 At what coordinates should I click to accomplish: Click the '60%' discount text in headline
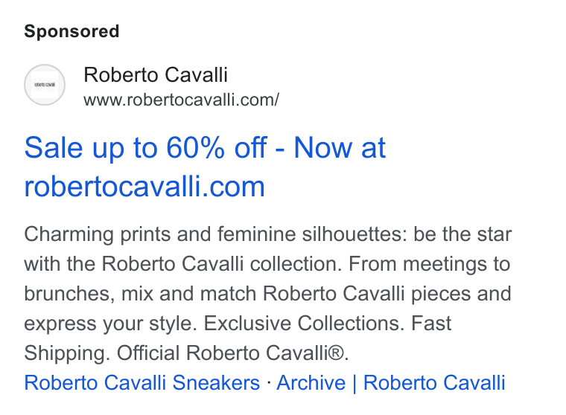point(195,147)
